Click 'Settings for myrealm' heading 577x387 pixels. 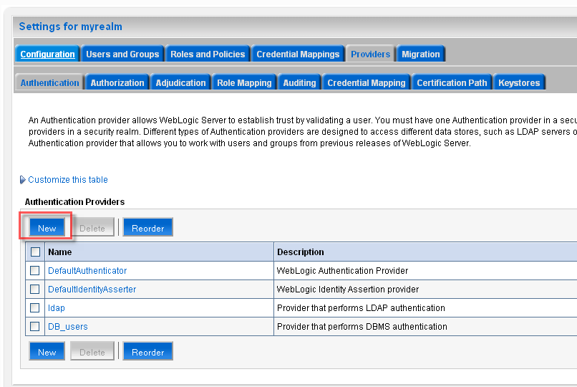[x=70, y=27]
